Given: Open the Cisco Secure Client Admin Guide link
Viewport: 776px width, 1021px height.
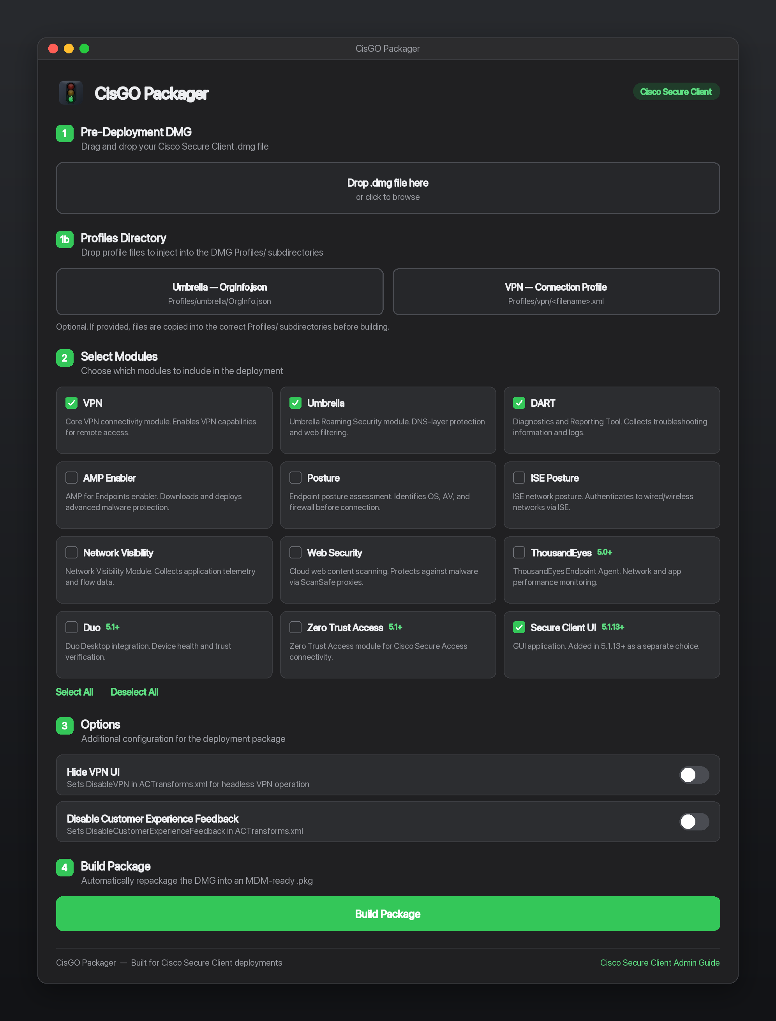Looking at the screenshot, I should (660, 963).
